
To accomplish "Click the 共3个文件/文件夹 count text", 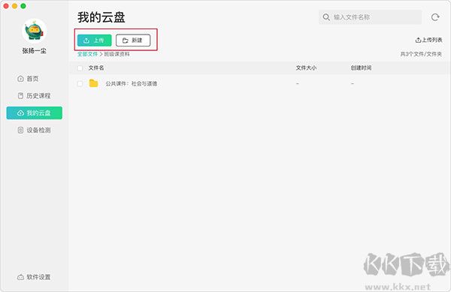I will (421, 54).
